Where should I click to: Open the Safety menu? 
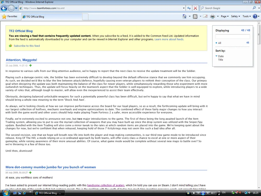point(235,16)
